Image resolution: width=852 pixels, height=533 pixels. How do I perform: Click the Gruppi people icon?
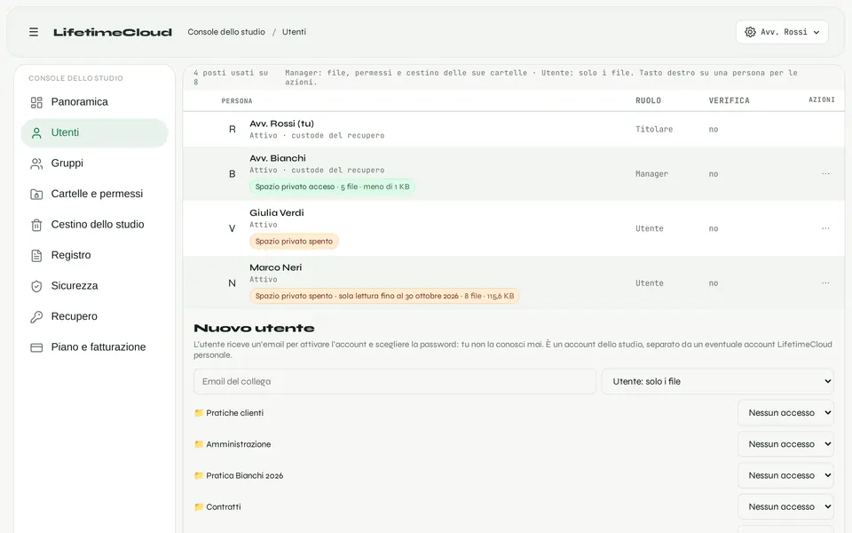(x=36, y=163)
